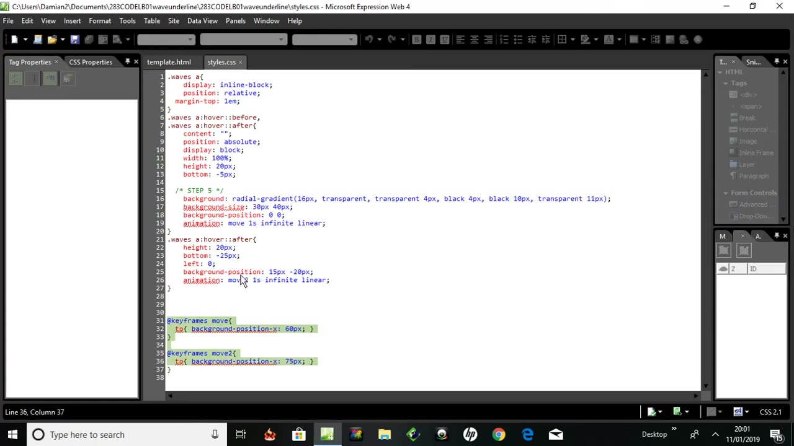Viewport: 794px width, 446px height.
Task: Select the Tag Properties tab
Action: [30, 62]
